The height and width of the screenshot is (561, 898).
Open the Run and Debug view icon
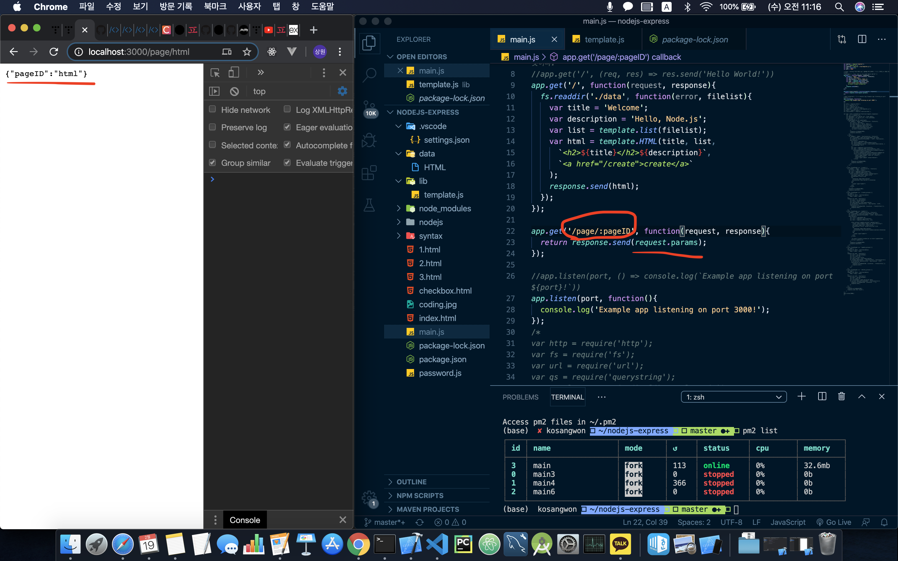coord(369,140)
